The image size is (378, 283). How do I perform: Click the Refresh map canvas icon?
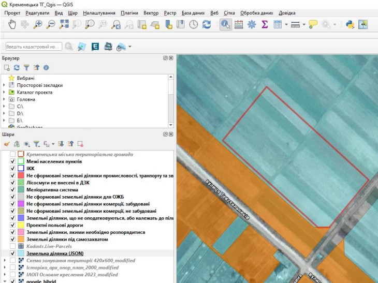coord(207,24)
